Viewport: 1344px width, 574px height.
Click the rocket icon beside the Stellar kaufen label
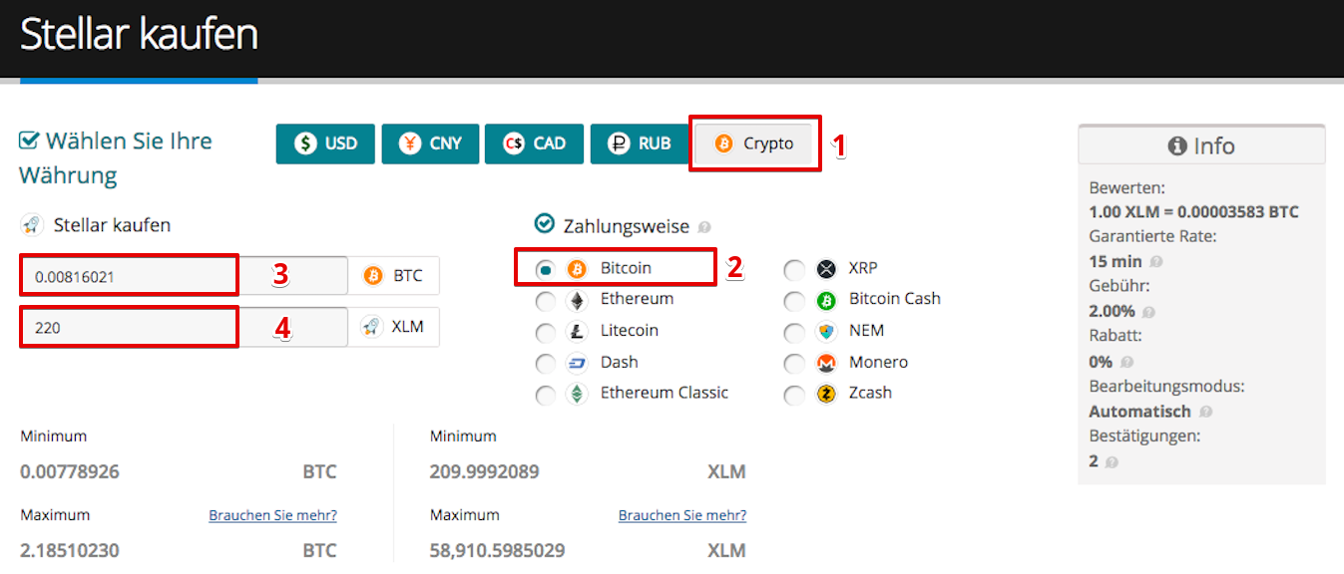(32, 225)
